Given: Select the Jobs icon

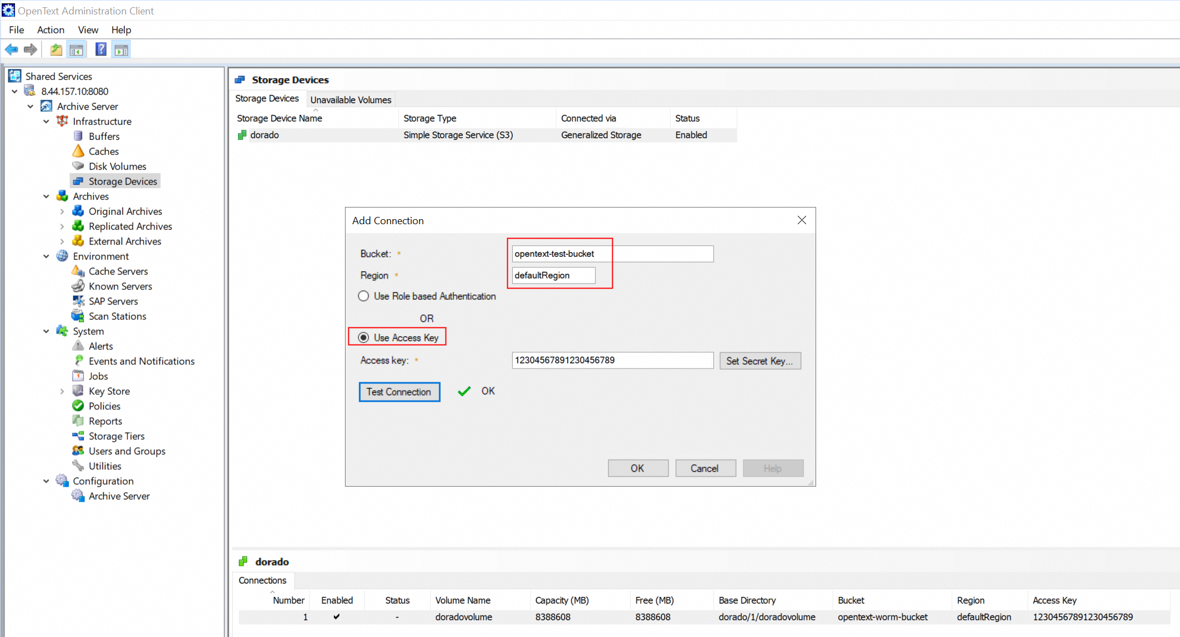Looking at the screenshot, I should coord(78,376).
